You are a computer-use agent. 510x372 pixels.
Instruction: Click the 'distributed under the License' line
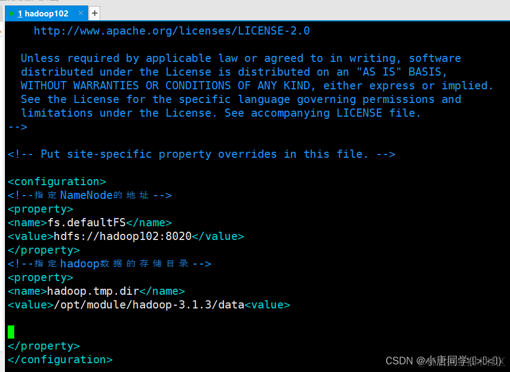click(234, 72)
